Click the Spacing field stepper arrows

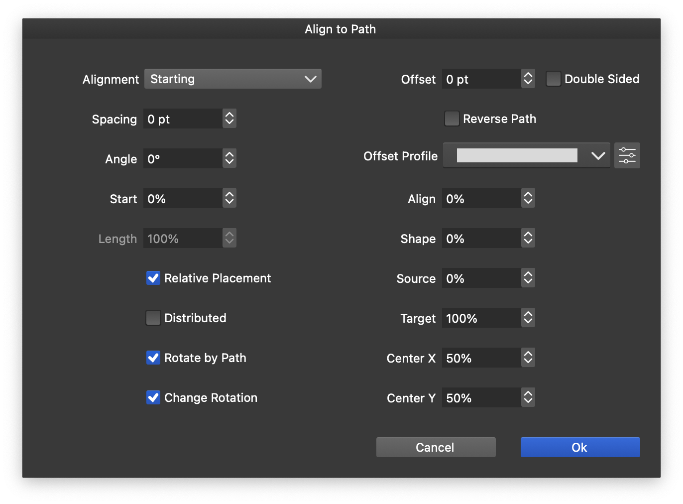[229, 119]
